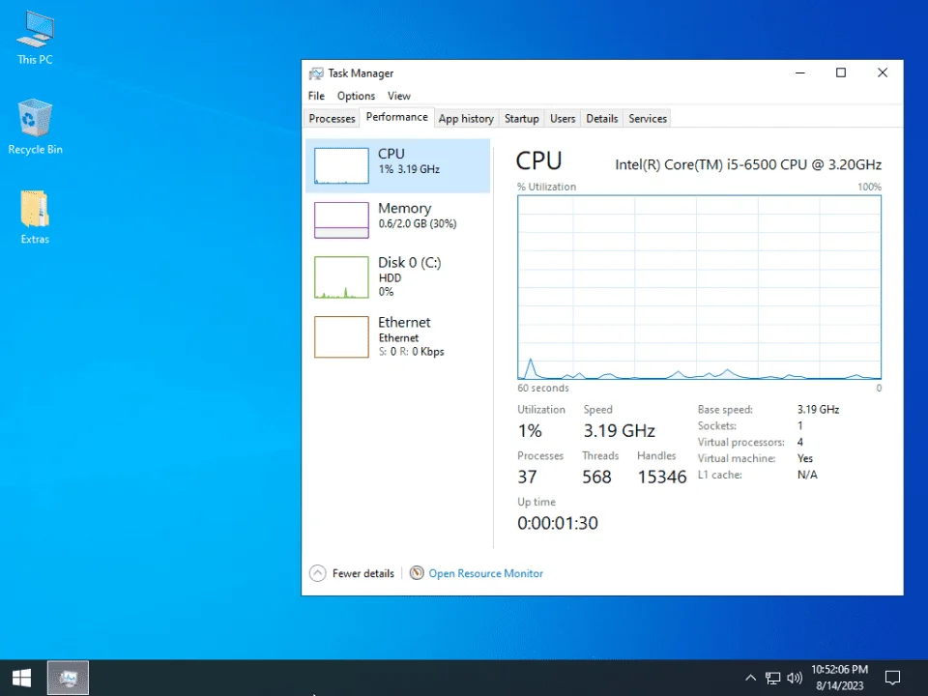
Task: Click the 'S: 0 R: 0 Kbps' Ethernet text
Action: coord(412,352)
